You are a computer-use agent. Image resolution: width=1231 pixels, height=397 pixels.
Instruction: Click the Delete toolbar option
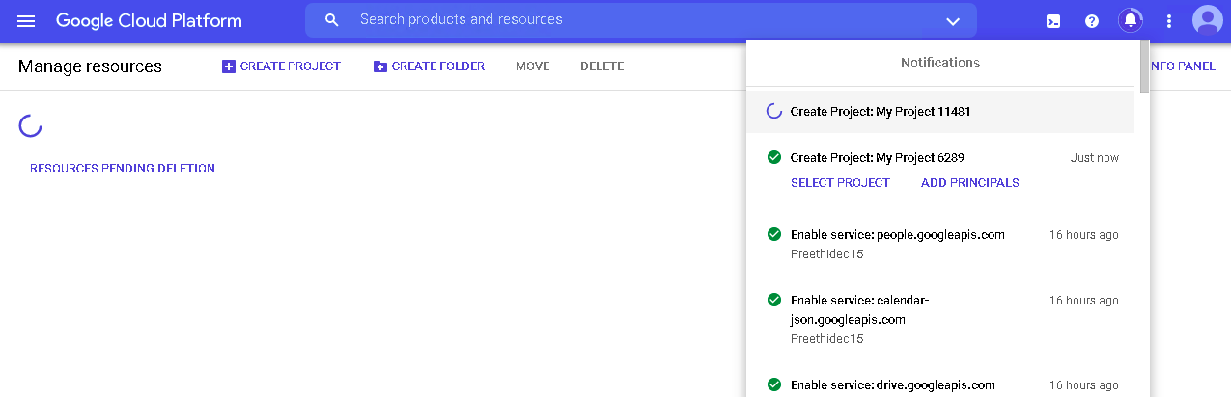point(602,66)
